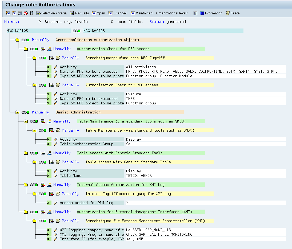Screen dimensions: 292x249
Task: Click the traffic light next to NAG_NAGIOS
Action: pos(77,30)
